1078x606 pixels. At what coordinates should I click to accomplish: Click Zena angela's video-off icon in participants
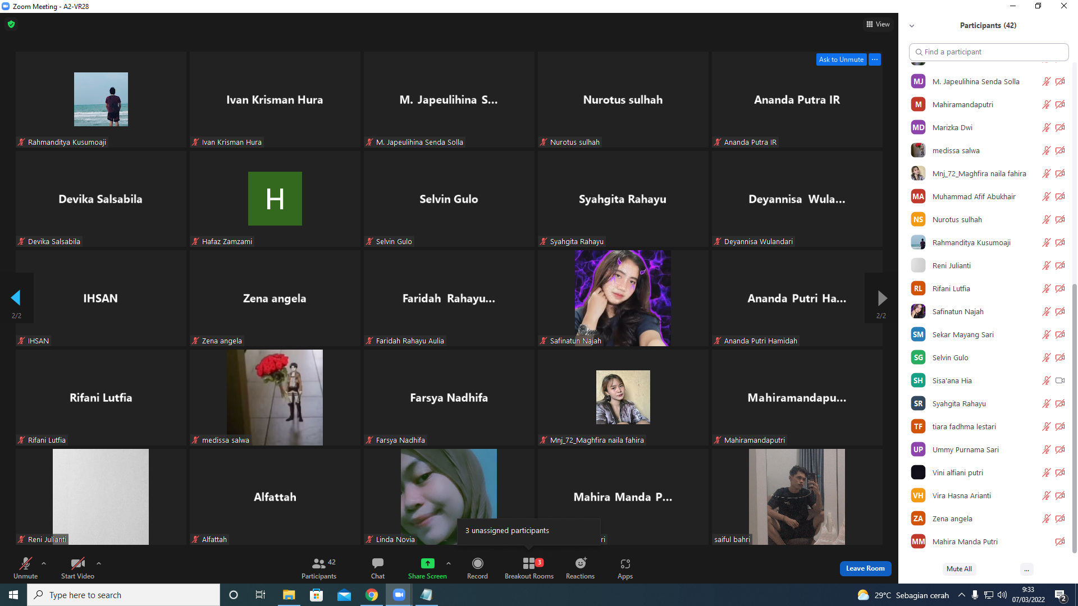[x=1060, y=518]
